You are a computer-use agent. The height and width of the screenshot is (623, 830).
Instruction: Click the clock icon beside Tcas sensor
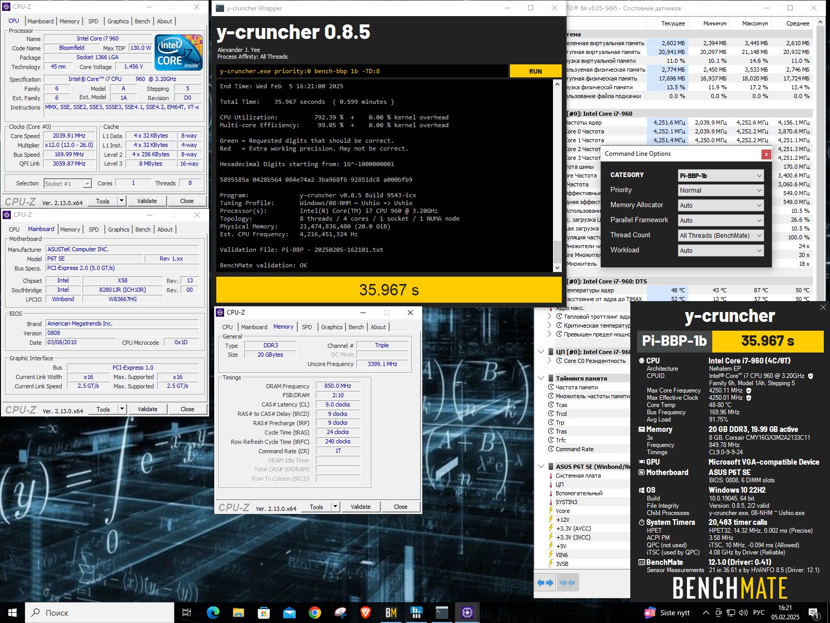(551, 405)
